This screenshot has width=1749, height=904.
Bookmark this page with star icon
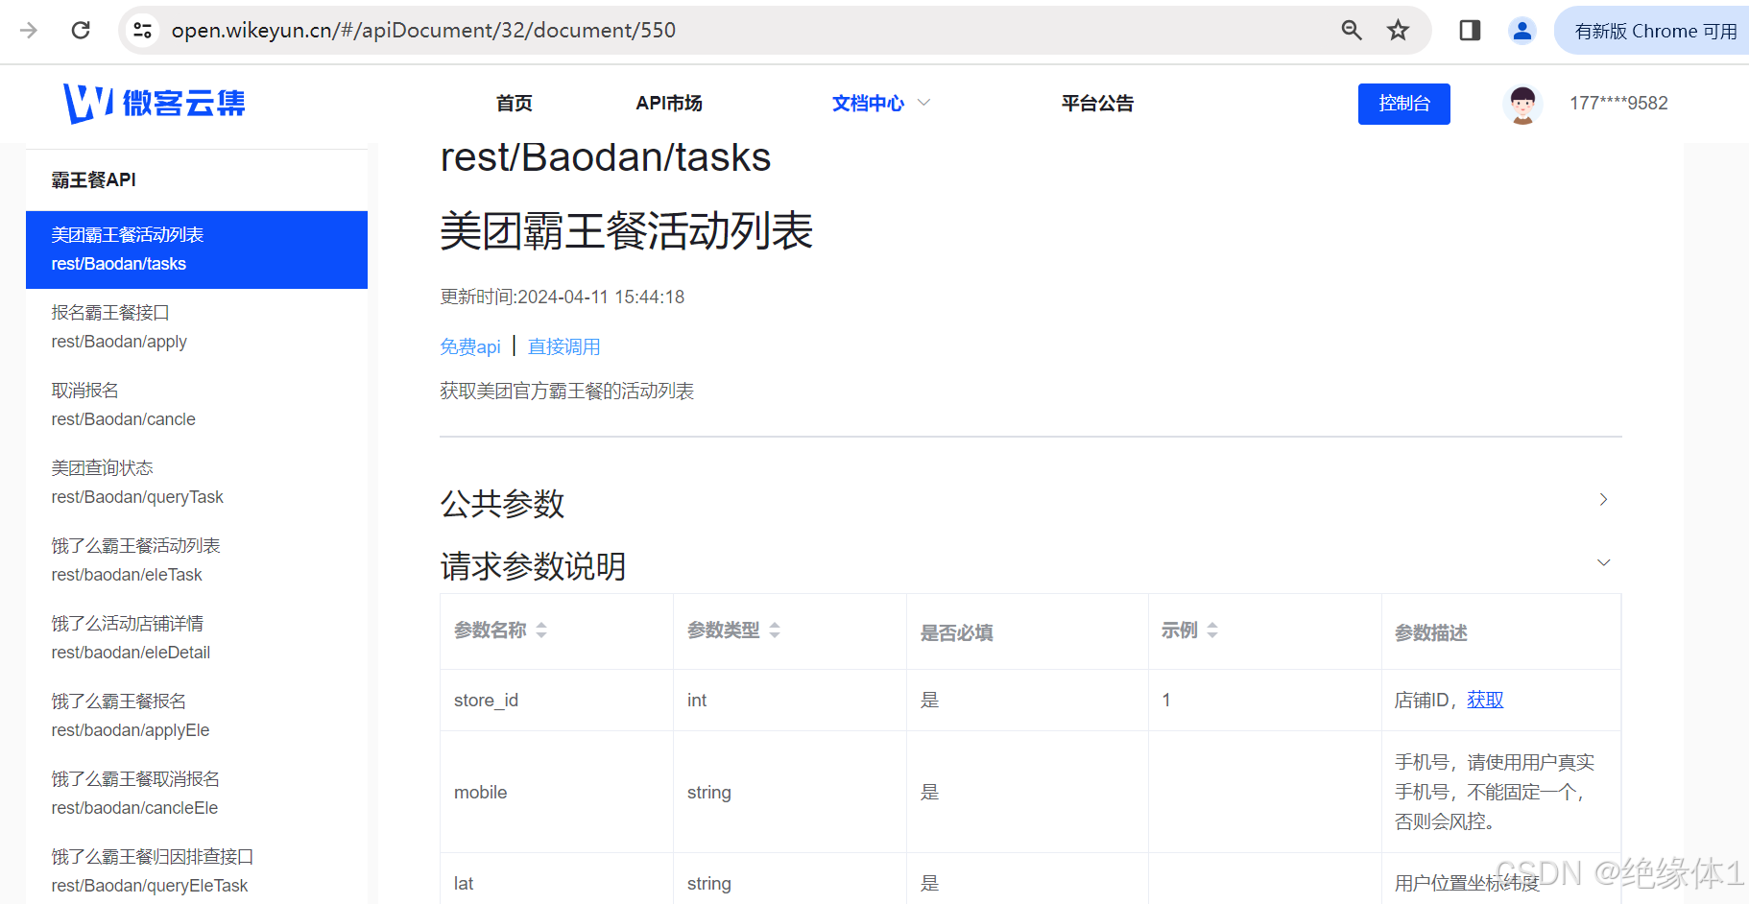[x=1398, y=30]
